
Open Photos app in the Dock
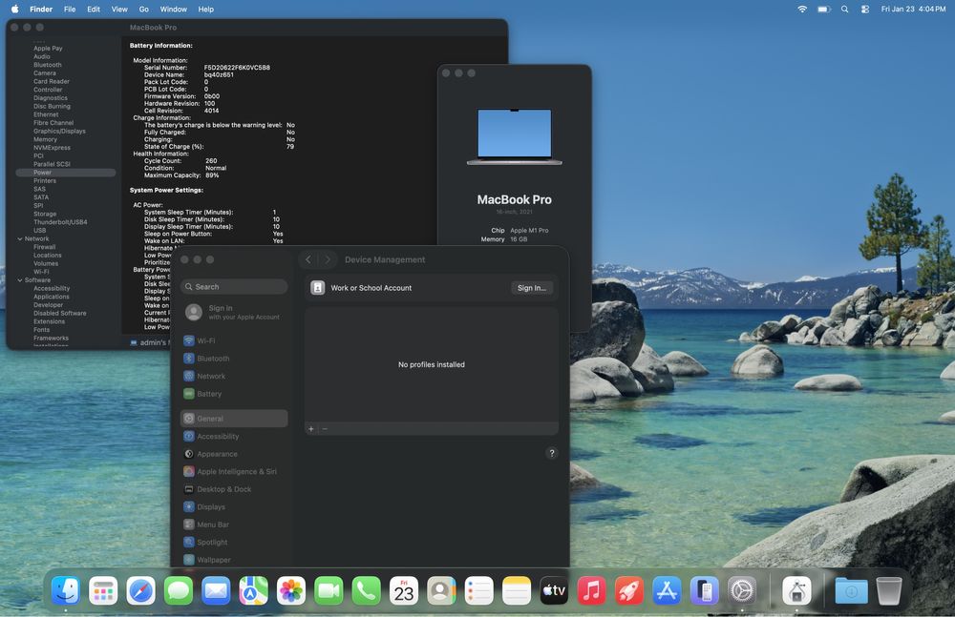click(x=291, y=590)
